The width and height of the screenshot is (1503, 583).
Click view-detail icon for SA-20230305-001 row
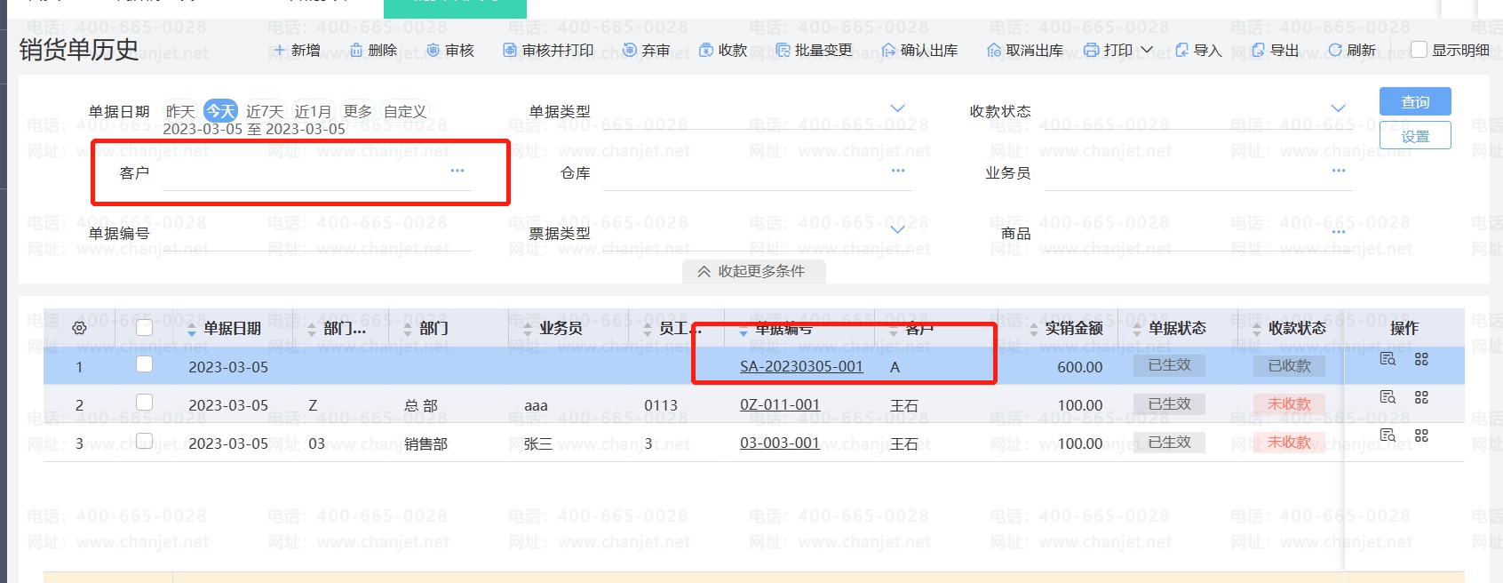pos(1388,359)
